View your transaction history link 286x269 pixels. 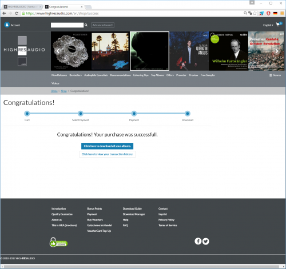108,154
